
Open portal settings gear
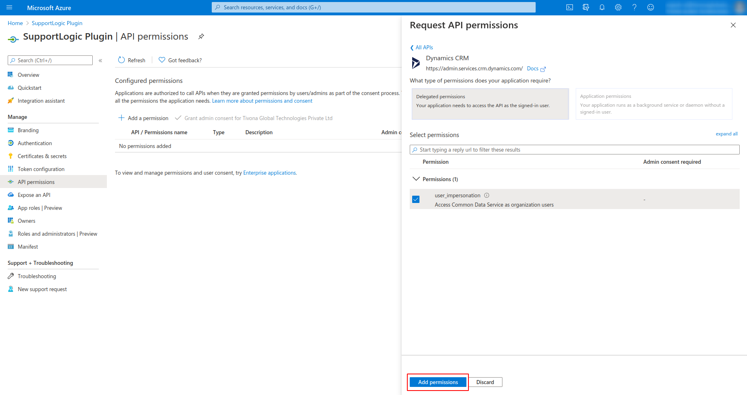point(618,7)
